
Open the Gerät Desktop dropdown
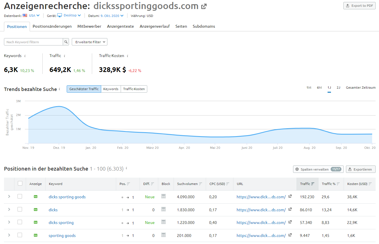pyautogui.click(x=69, y=16)
